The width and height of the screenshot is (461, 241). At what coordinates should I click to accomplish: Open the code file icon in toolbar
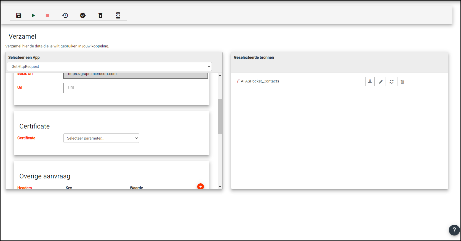pos(118,15)
